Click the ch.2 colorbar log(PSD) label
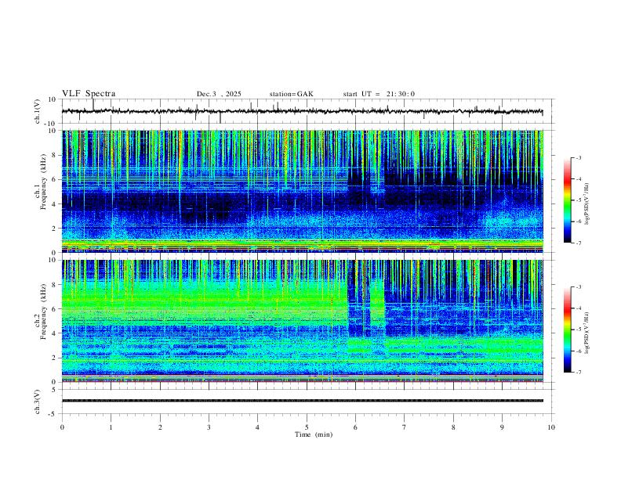Image resolution: width=621 pixels, height=479 pixels. pos(586,333)
